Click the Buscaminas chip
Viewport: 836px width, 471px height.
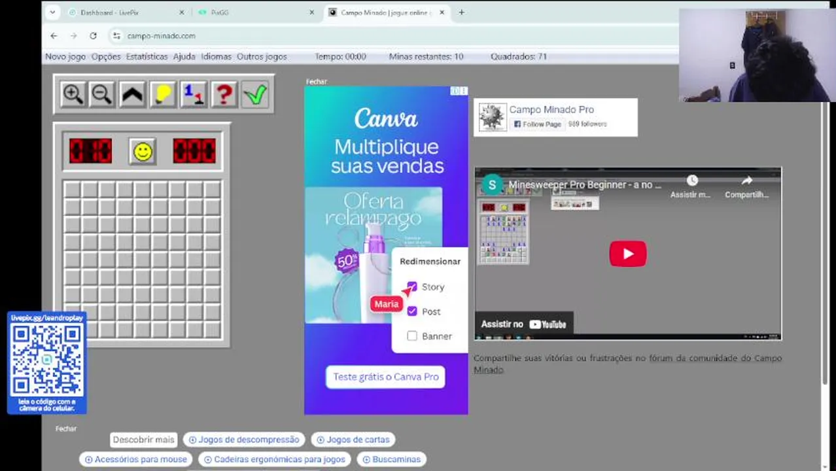tap(391, 459)
